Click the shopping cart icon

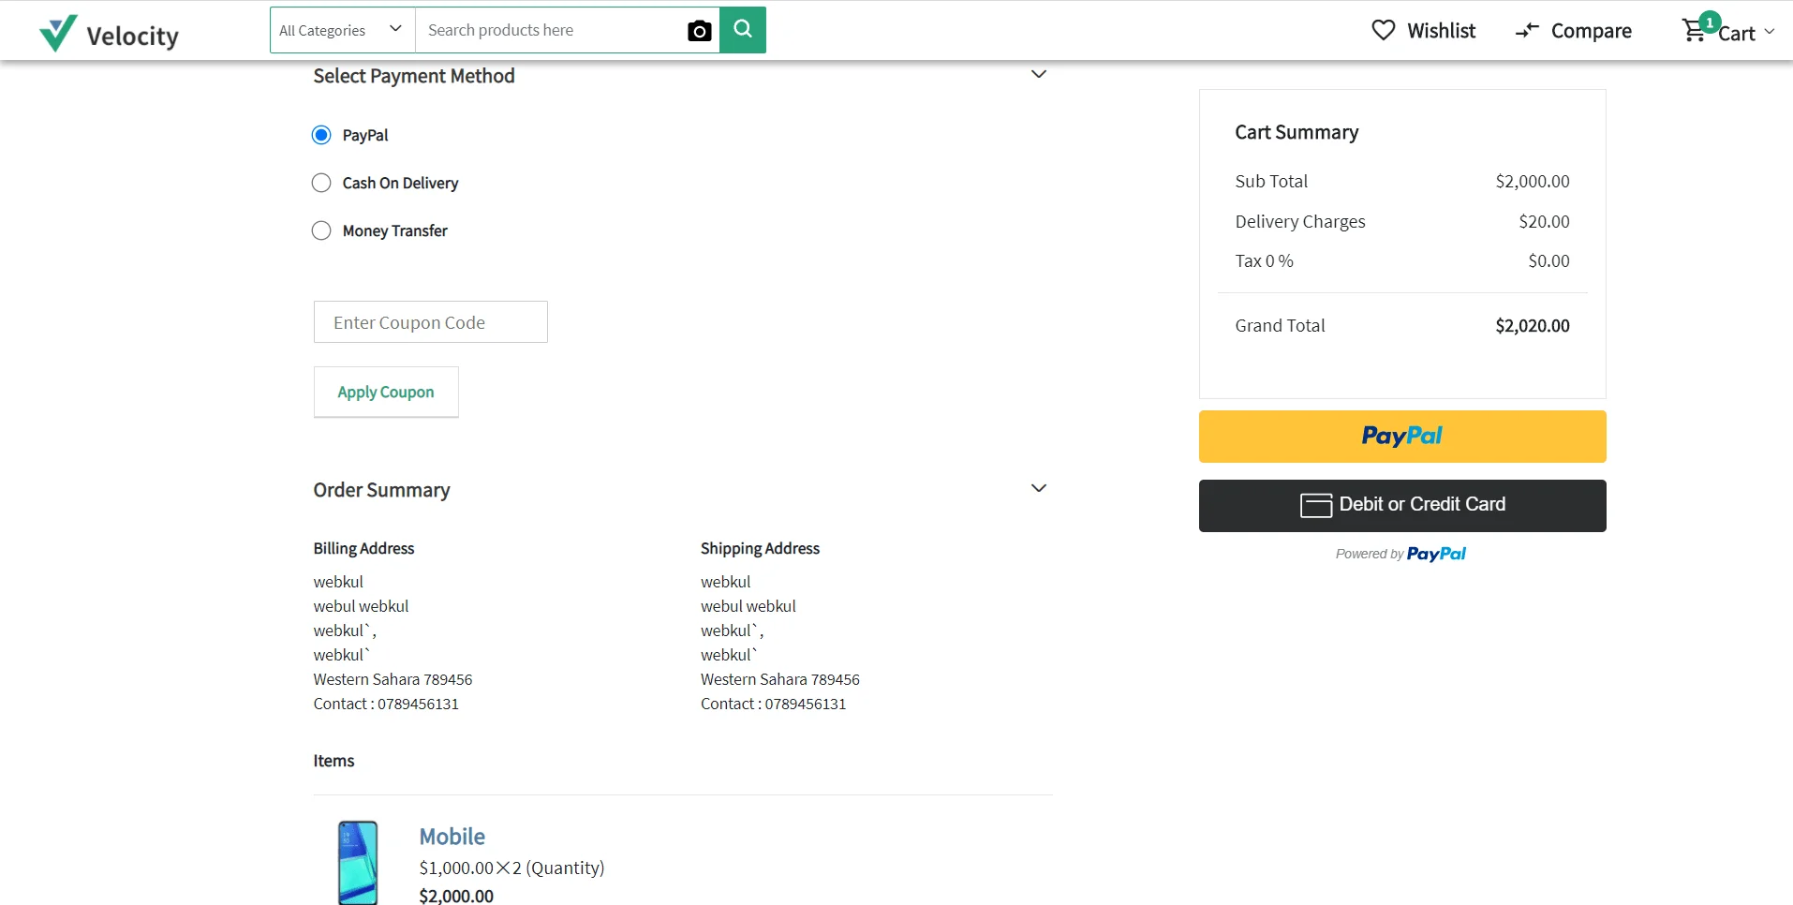click(x=1694, y=31)
